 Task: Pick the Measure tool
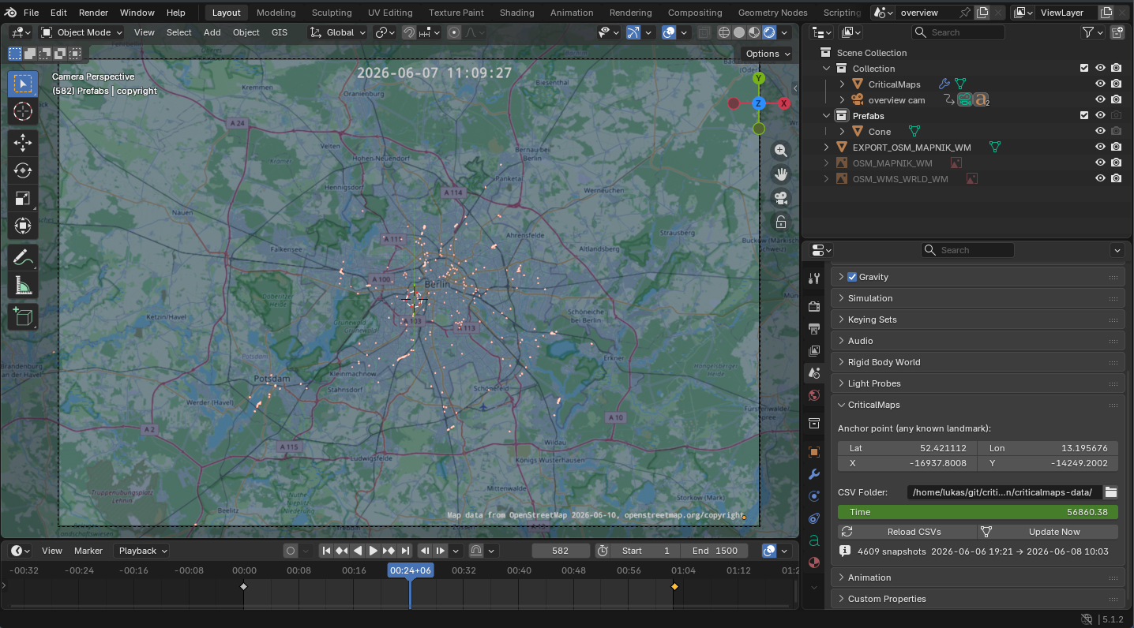click(23, 286)
